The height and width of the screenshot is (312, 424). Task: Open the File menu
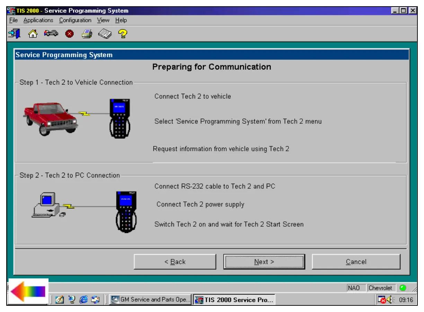[14, 20]
